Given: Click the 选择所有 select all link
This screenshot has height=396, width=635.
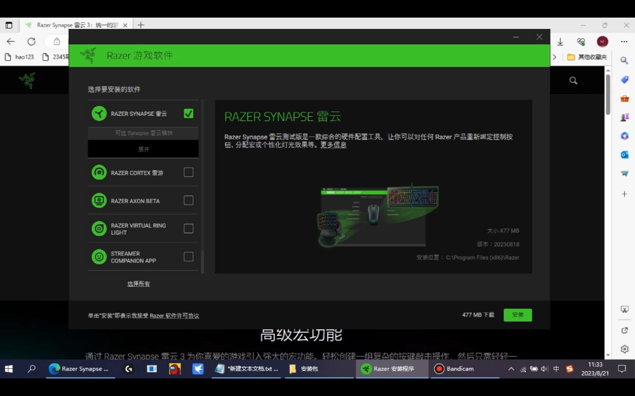Looking at the screenshot, I should [x=139, y=284].
